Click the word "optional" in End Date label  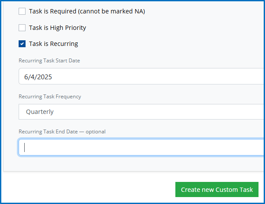pos(95,132)
